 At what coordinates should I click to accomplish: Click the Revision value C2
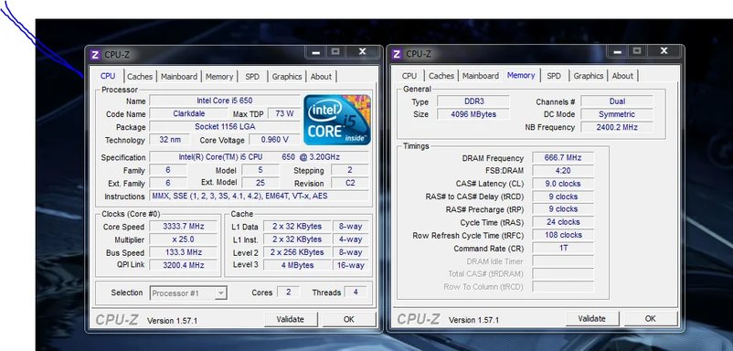pyautogui.click(x=350, y=183)
